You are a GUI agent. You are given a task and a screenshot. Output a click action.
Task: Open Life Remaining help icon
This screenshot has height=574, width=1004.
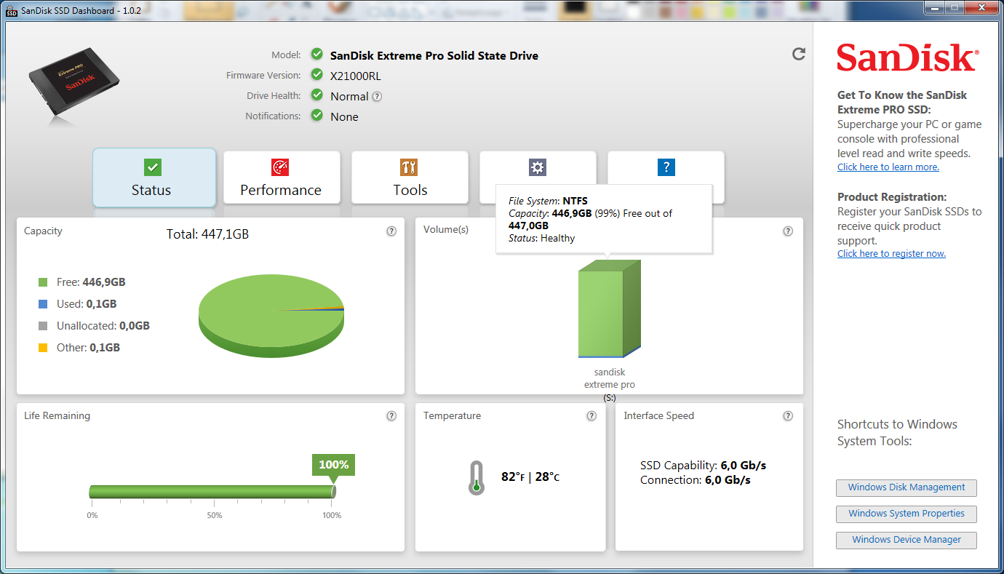(391, 415)
